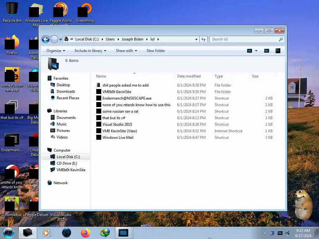Viewport: 319px width, 239px height.
Task: Expand the arrow after Joseph Biden breadcrumb
Action: click(x=147, y=39)
